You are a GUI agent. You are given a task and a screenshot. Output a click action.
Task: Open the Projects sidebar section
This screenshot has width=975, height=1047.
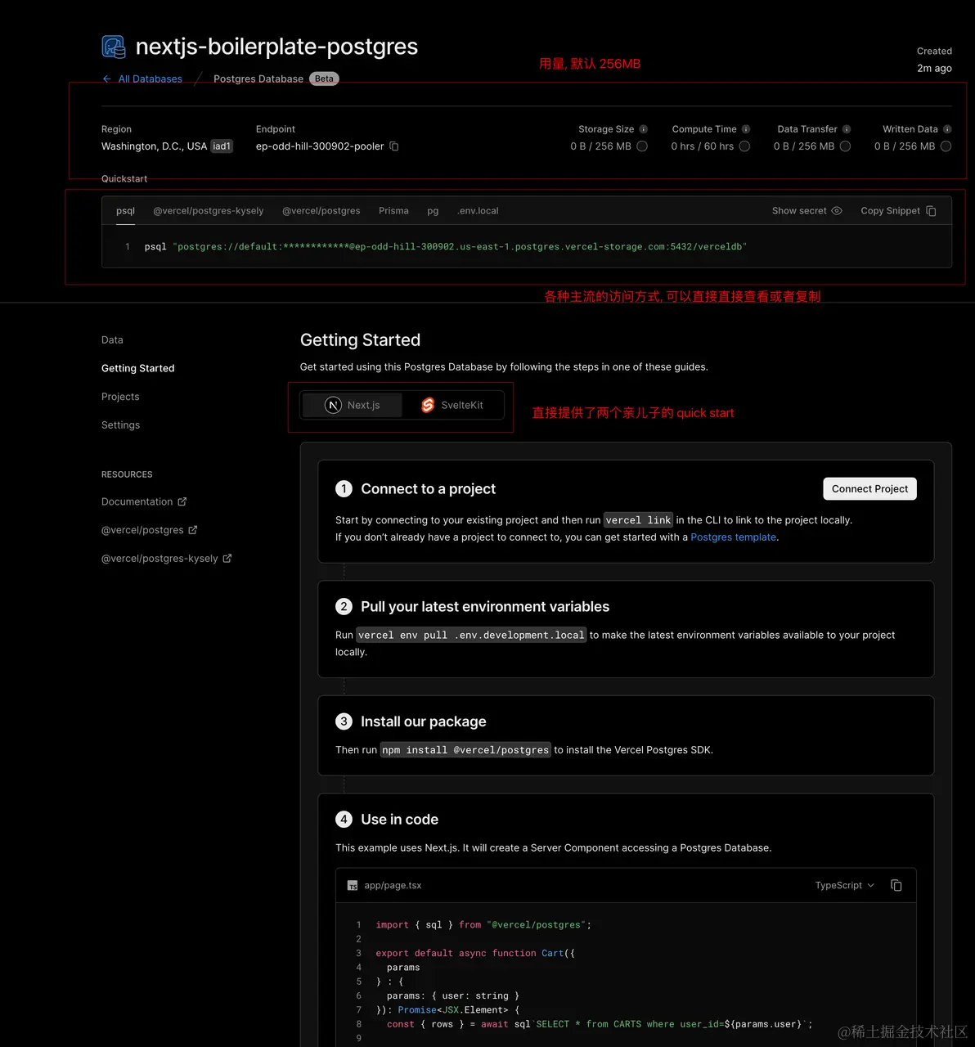pyautogui.click(x=120, y=397)
